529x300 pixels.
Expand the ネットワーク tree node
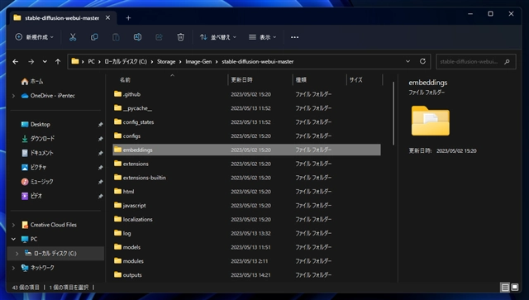click(13, 268)
